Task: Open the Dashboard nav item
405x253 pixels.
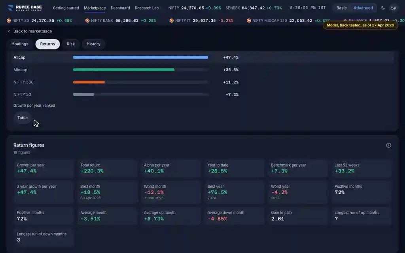Action: point(120,8)
